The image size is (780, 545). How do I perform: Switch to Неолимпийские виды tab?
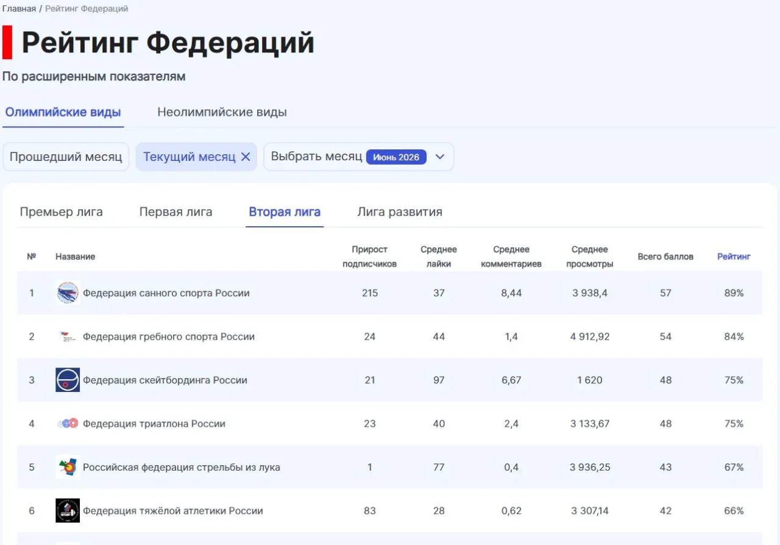point(222,112)
